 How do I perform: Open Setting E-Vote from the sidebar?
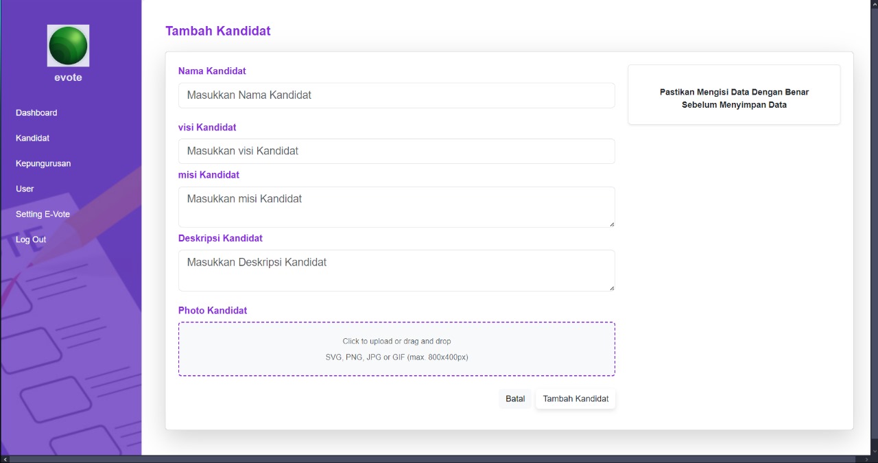tap(43, 214)
